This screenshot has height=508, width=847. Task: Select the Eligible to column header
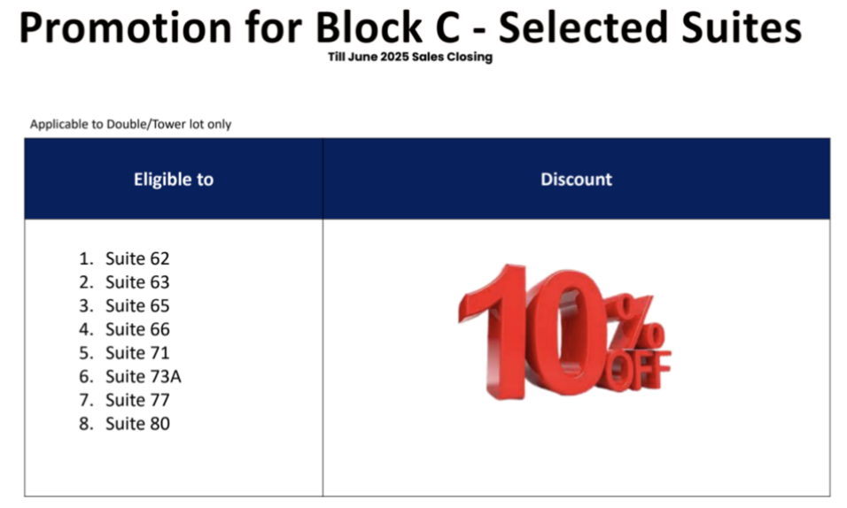(174, 179)
